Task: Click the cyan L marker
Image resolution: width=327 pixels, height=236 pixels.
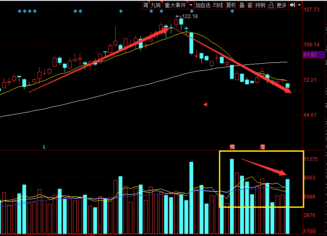Action: click(x=44, y=147)
